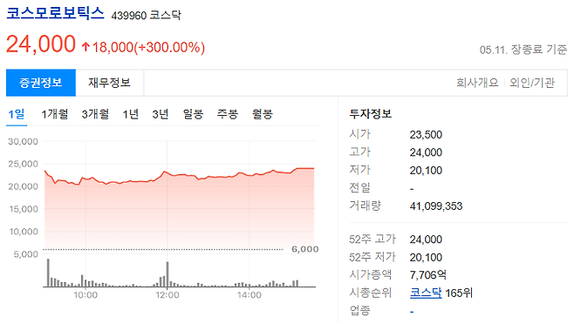The width and height of the screenshot is (574, 324).
Task: Switch to the 재무정보 tab
Action: click(x=109, y=83)
